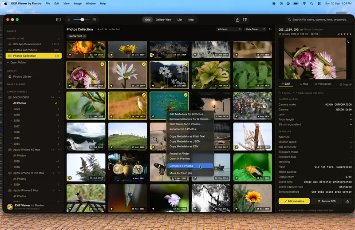Collapse the NIKON D610 group
The height and width of the screenshot is (230, 355).
pos(59,97)
